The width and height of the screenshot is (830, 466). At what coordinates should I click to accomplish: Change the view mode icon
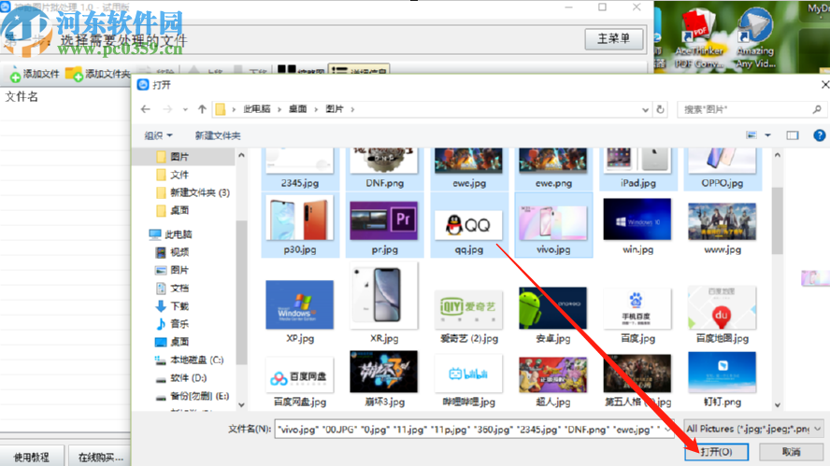point(751,135)
